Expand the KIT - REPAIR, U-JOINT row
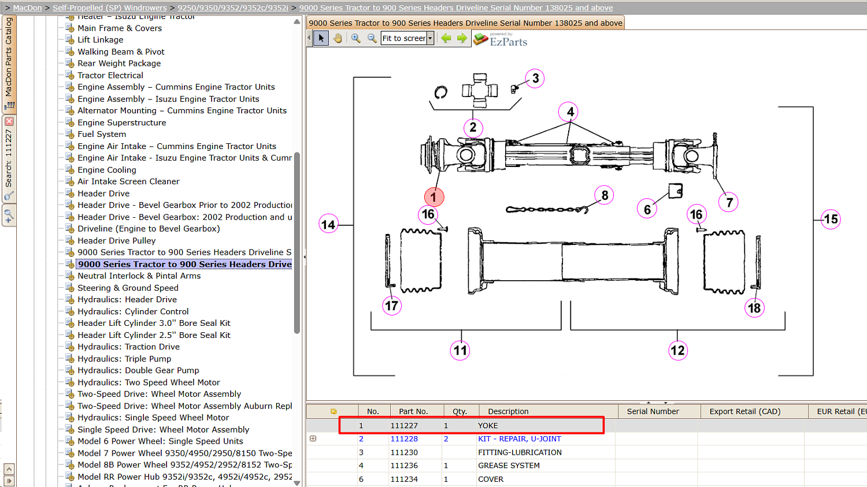Screen dimensions: 867x487 (x=313, y=438)
